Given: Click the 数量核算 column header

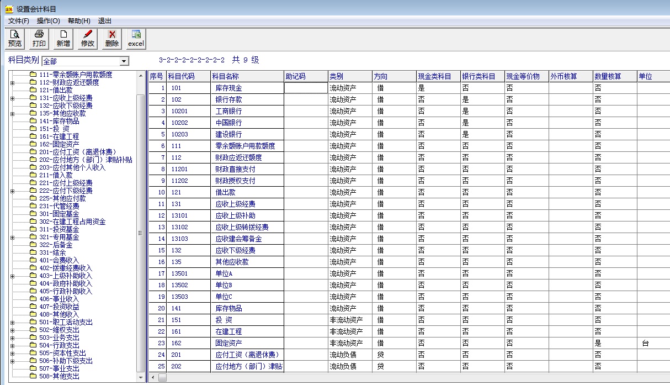Looking at the screenshot, I should click(615, 76).
